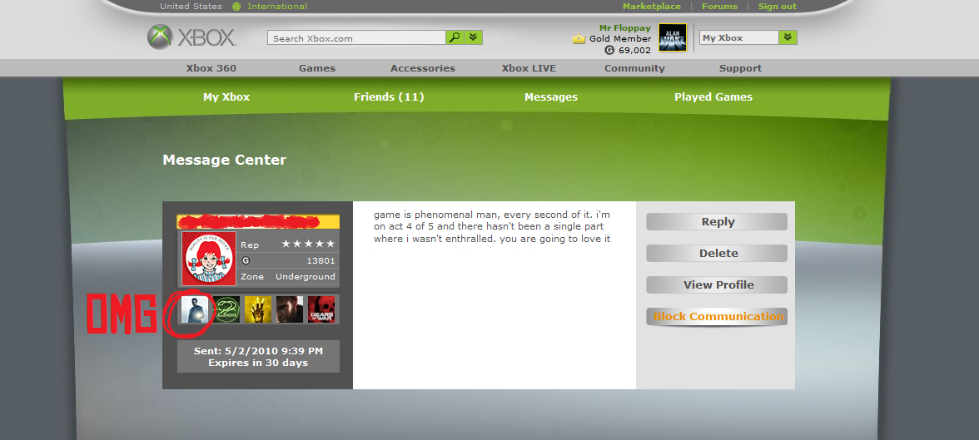Click the Gold Member label
This screenshot has width=979, height=440.
pyautogui.click(x=620, y=39)
